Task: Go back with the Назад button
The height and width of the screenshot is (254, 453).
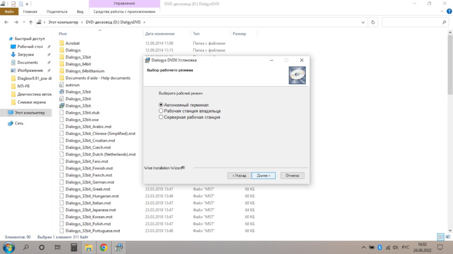Action: 239,175
